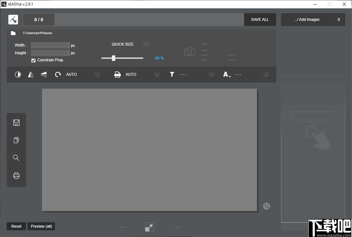Click the quick size slider handle
This screenshot has height=237, width=352.
(x=114, y=58)
